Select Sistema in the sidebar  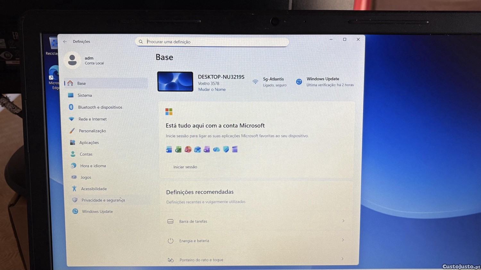click(x=85, y=95)
